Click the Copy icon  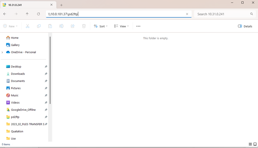click(x=39, y=26)
